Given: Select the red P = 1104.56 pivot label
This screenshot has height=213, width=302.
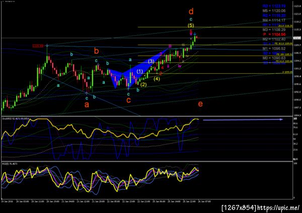Looking at the screenshot, I should pyautogui.click(x=274, y=35).
